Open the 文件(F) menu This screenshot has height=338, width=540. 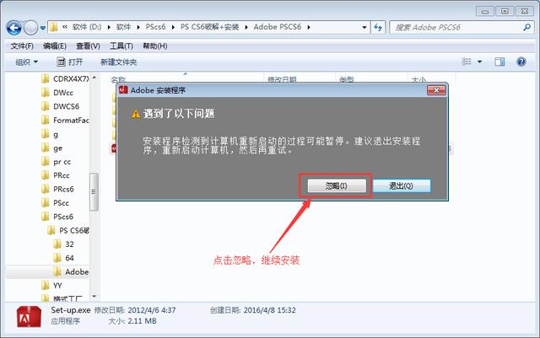[22, 46]
